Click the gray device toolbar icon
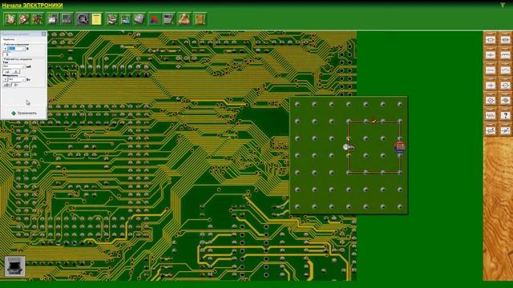The image size is (513, 288). [x=168, y=19]
